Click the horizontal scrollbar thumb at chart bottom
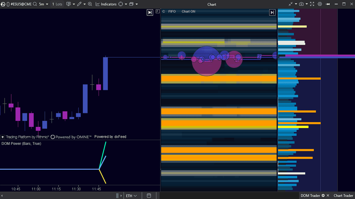The width and height of the screenshot is (355, 199). point(117,196)
